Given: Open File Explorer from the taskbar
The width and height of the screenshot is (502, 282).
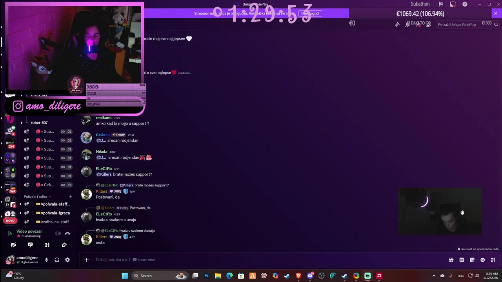Looking at the screenshot, I should (x=218, y=276).
